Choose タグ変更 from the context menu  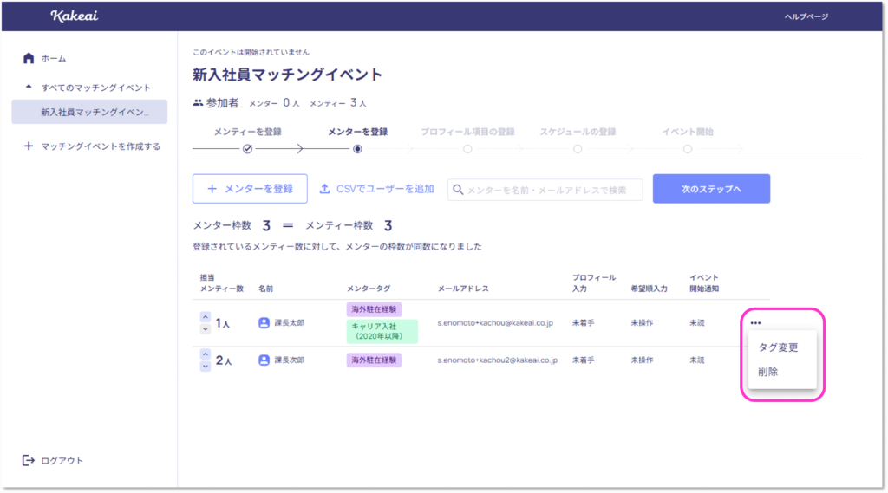pyautogui.click(x=778, y=347)
